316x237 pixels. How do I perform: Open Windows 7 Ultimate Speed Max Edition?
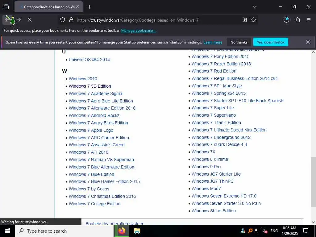(x=229, y=130)
